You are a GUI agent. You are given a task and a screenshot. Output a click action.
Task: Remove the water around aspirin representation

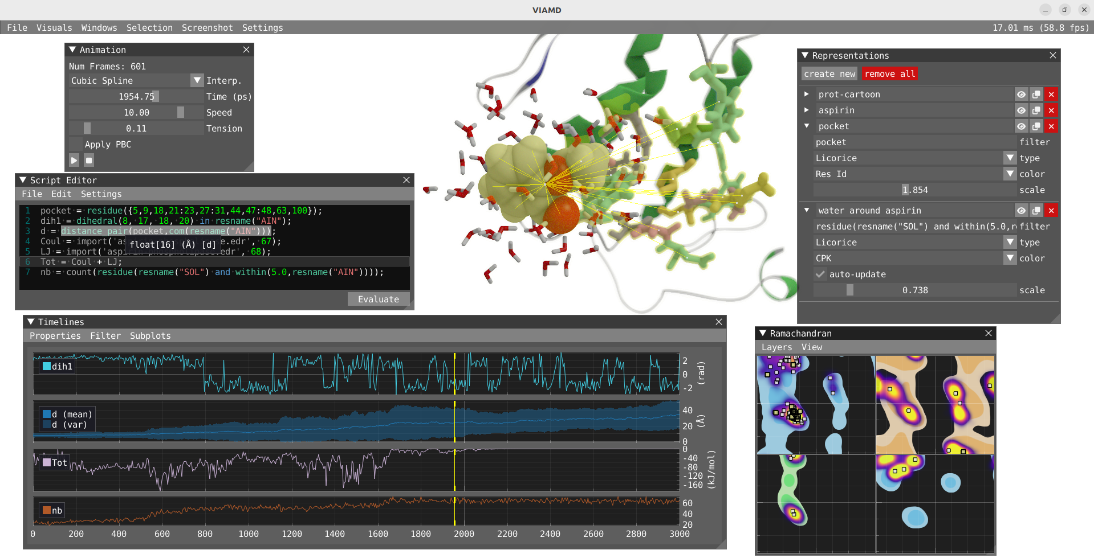1051,211
